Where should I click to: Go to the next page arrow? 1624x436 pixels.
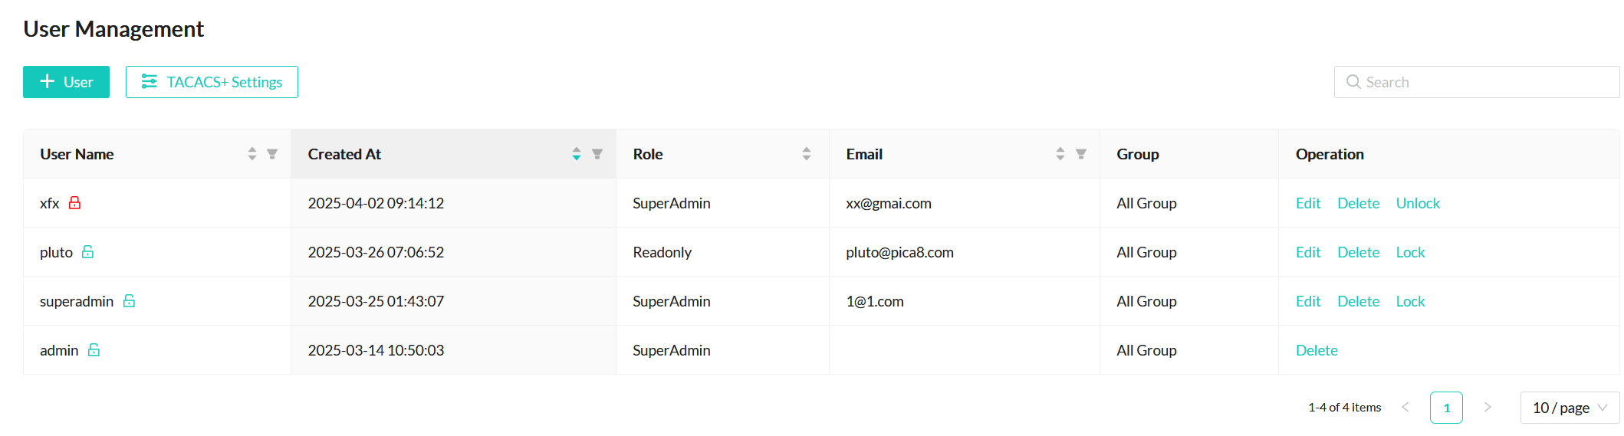[x=1488, y=408]
